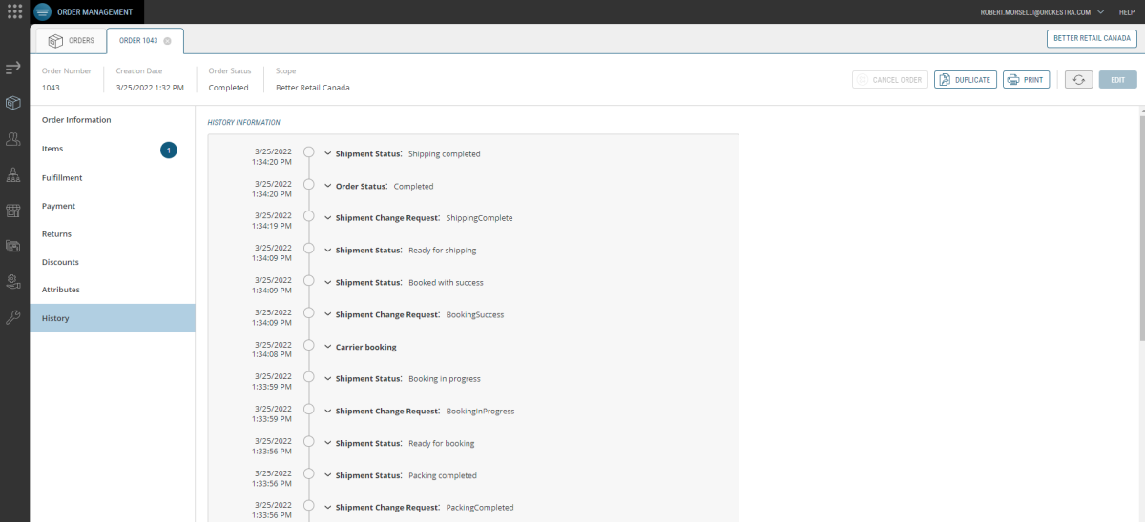This screenshot has height=522, width=1145.
Task: Go to the Fulfillment section
Action: [62, 178]
